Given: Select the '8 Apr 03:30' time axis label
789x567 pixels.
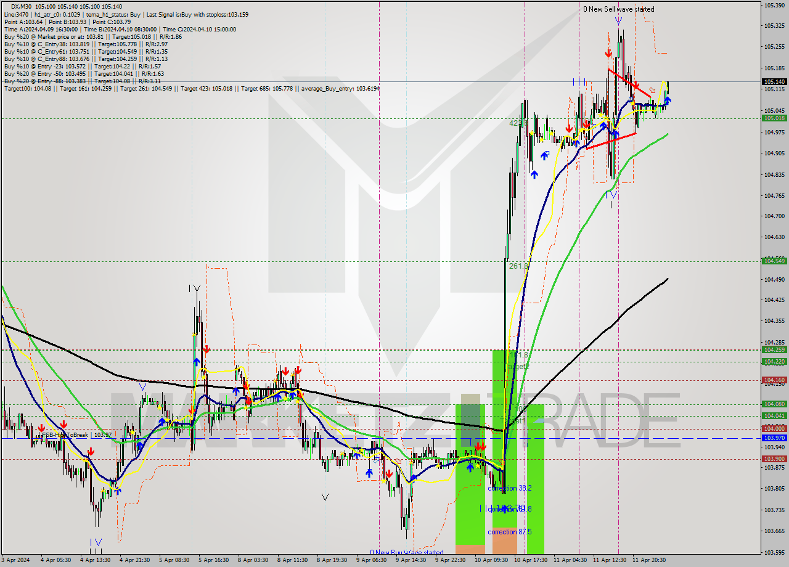Looking at the screenshot, I should click(x=253, y=560).
